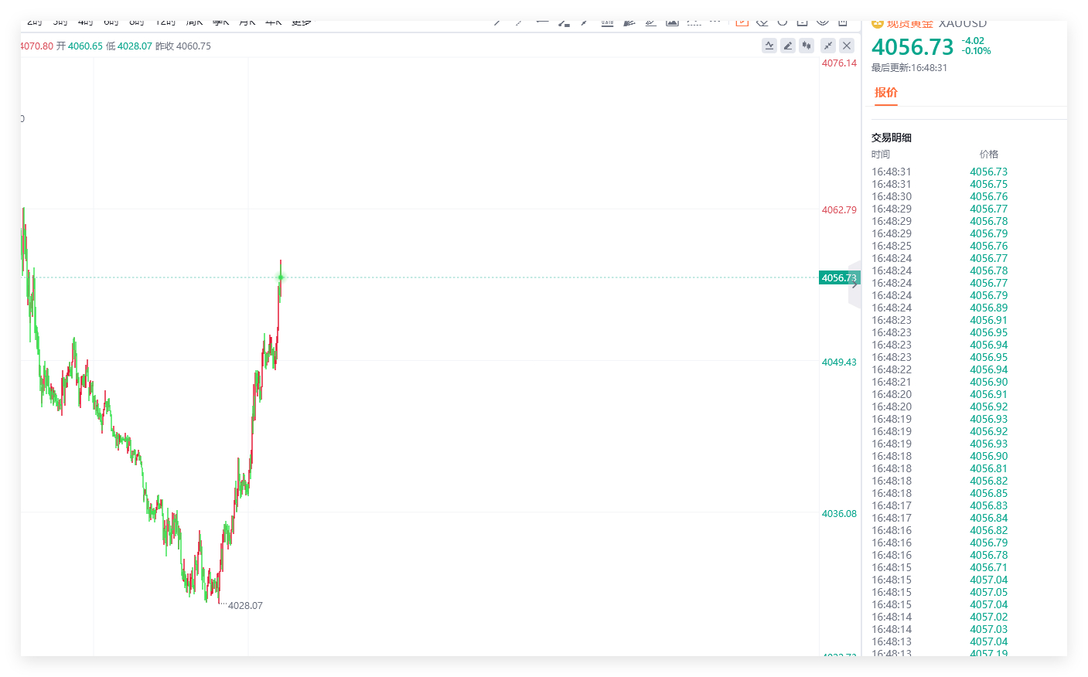The width and height of the screenshot is (1088, 677).
Task: Switch chart style with the candlestick icon
Action: coord(807,46)
